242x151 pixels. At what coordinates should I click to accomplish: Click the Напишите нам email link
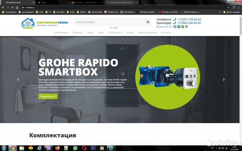[164, 27]
